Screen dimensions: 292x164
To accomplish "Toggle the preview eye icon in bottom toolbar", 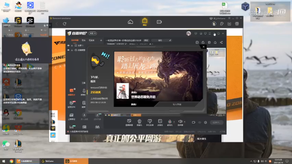I will pyautogui.click(x=200, y=123).
